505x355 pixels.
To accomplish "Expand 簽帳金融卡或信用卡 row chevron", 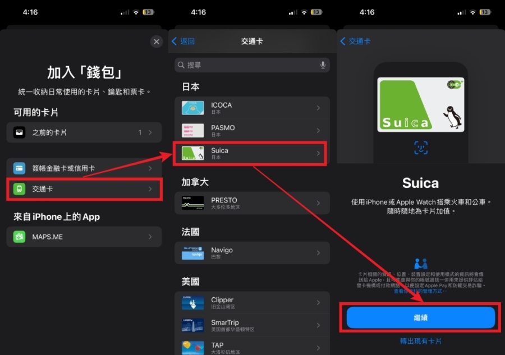I will pyautogui.click(x=150, y=168).
